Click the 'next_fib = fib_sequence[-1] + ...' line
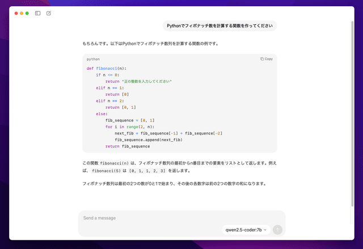The height and width of the screenshot is (249, 363). pyautogui.click(x=168, y=133)
